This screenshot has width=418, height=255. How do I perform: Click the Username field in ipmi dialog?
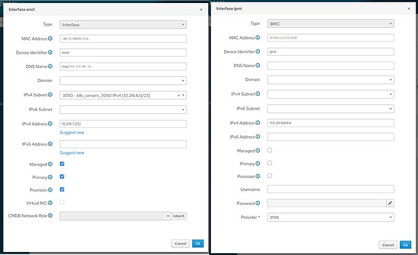point(331,189)
